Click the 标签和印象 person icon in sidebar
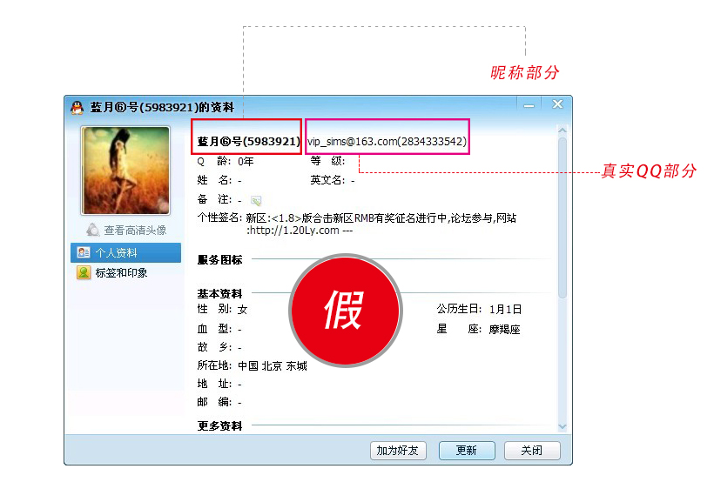The image size is (714, 482). (x=84, y=272)
